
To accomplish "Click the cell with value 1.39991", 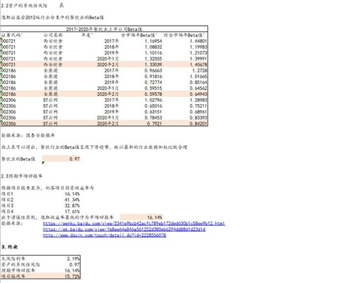I will [x=199, y=59].
